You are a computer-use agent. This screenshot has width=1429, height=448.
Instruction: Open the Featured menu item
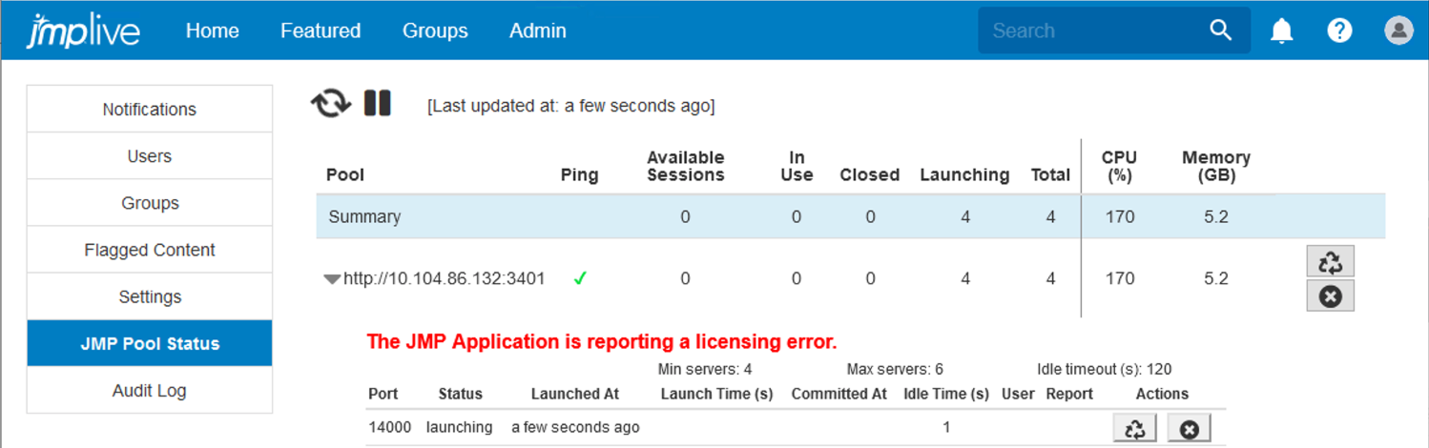click(321, 31)
